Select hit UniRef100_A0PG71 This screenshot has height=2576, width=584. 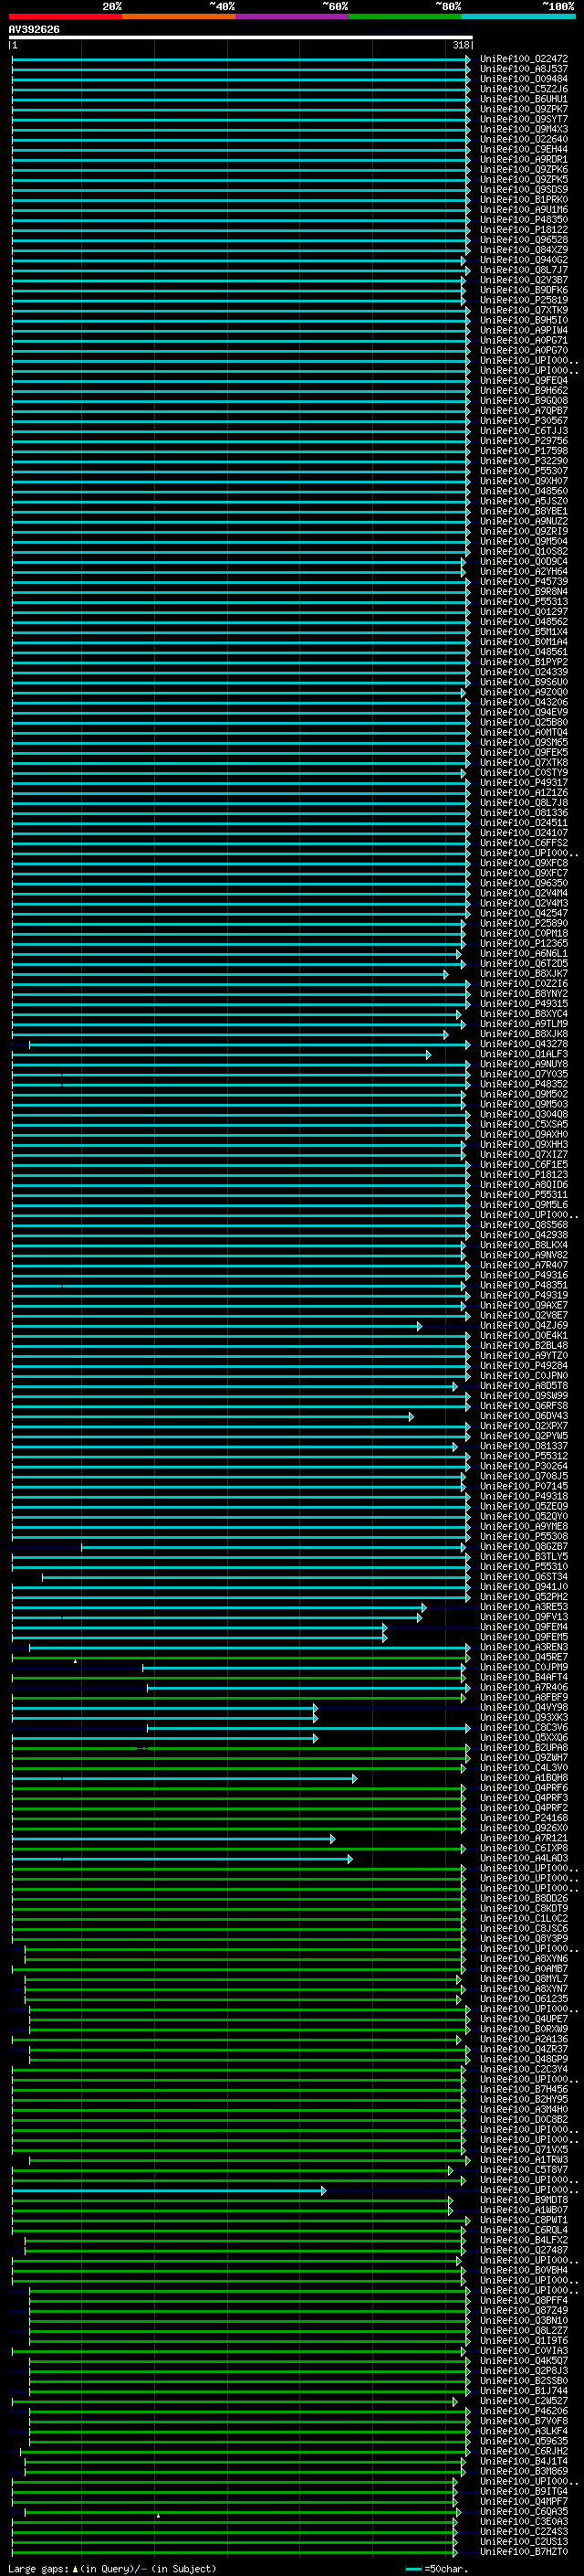point(523,340)
